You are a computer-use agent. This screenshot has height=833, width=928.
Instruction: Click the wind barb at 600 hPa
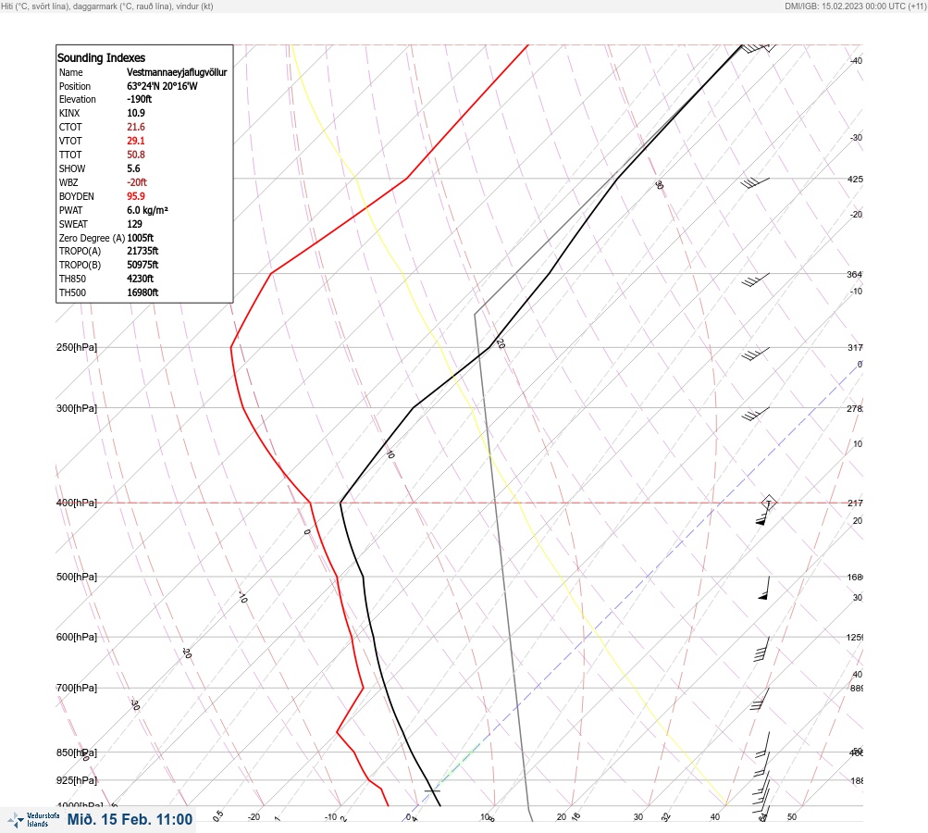(x=761, y=649)
